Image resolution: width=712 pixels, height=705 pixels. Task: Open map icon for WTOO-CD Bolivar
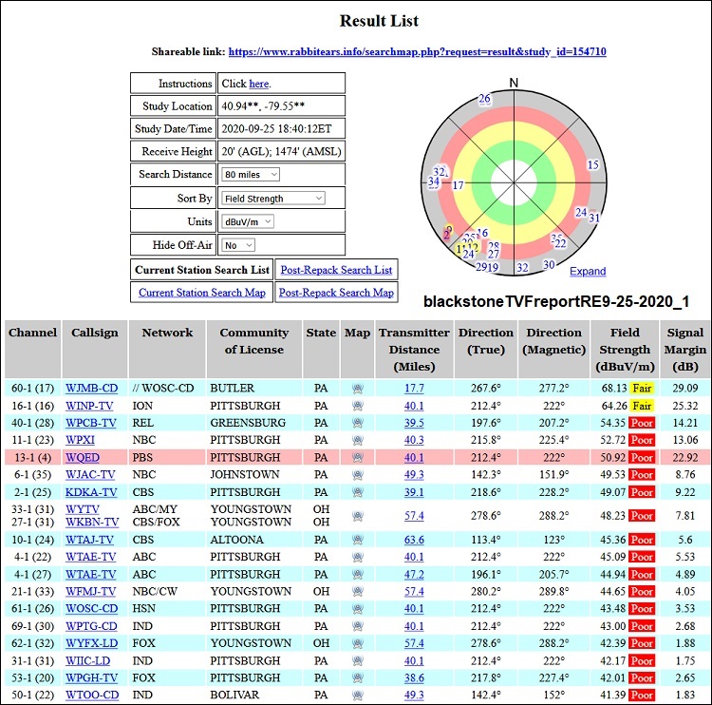click(x=357, y=695)
